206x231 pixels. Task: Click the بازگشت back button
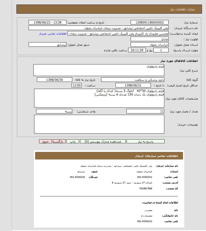59,142
